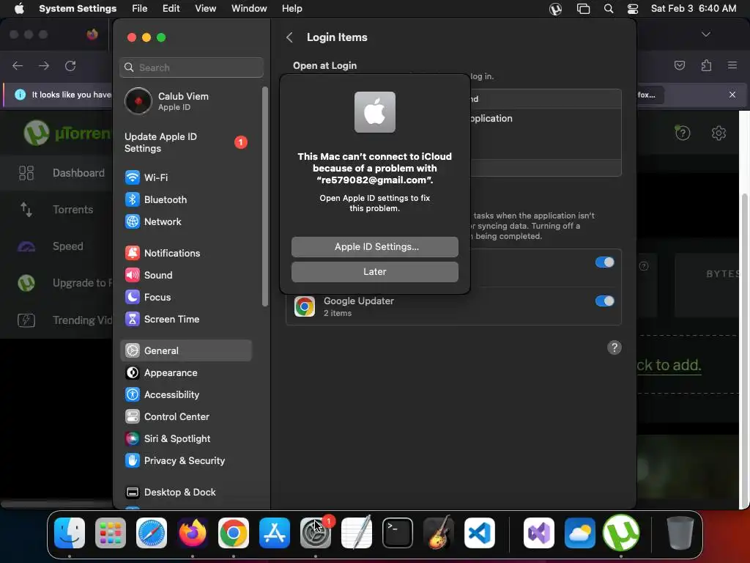This screenshot has width=750, height=563.
Task: Open Update Apple ID Settings row
Action: point(185,143)
